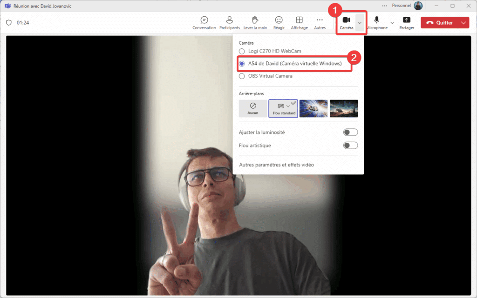This screenshot has width=477, height=298.
Task: Click the Personnel account label
Action: [401, 6]
